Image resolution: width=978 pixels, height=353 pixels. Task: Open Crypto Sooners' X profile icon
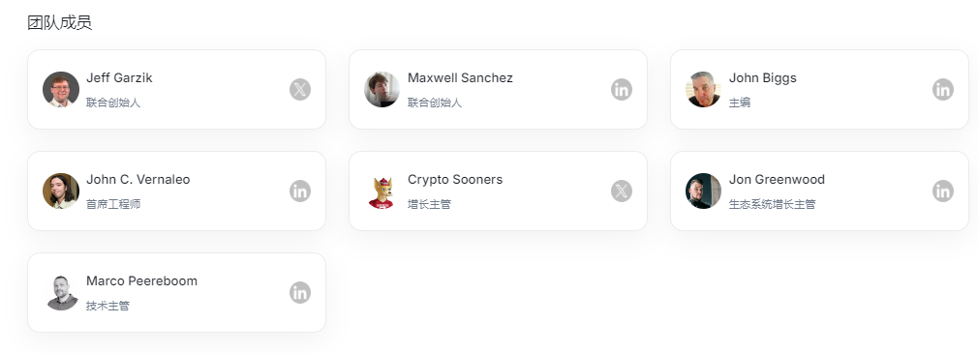click(622, 191)
